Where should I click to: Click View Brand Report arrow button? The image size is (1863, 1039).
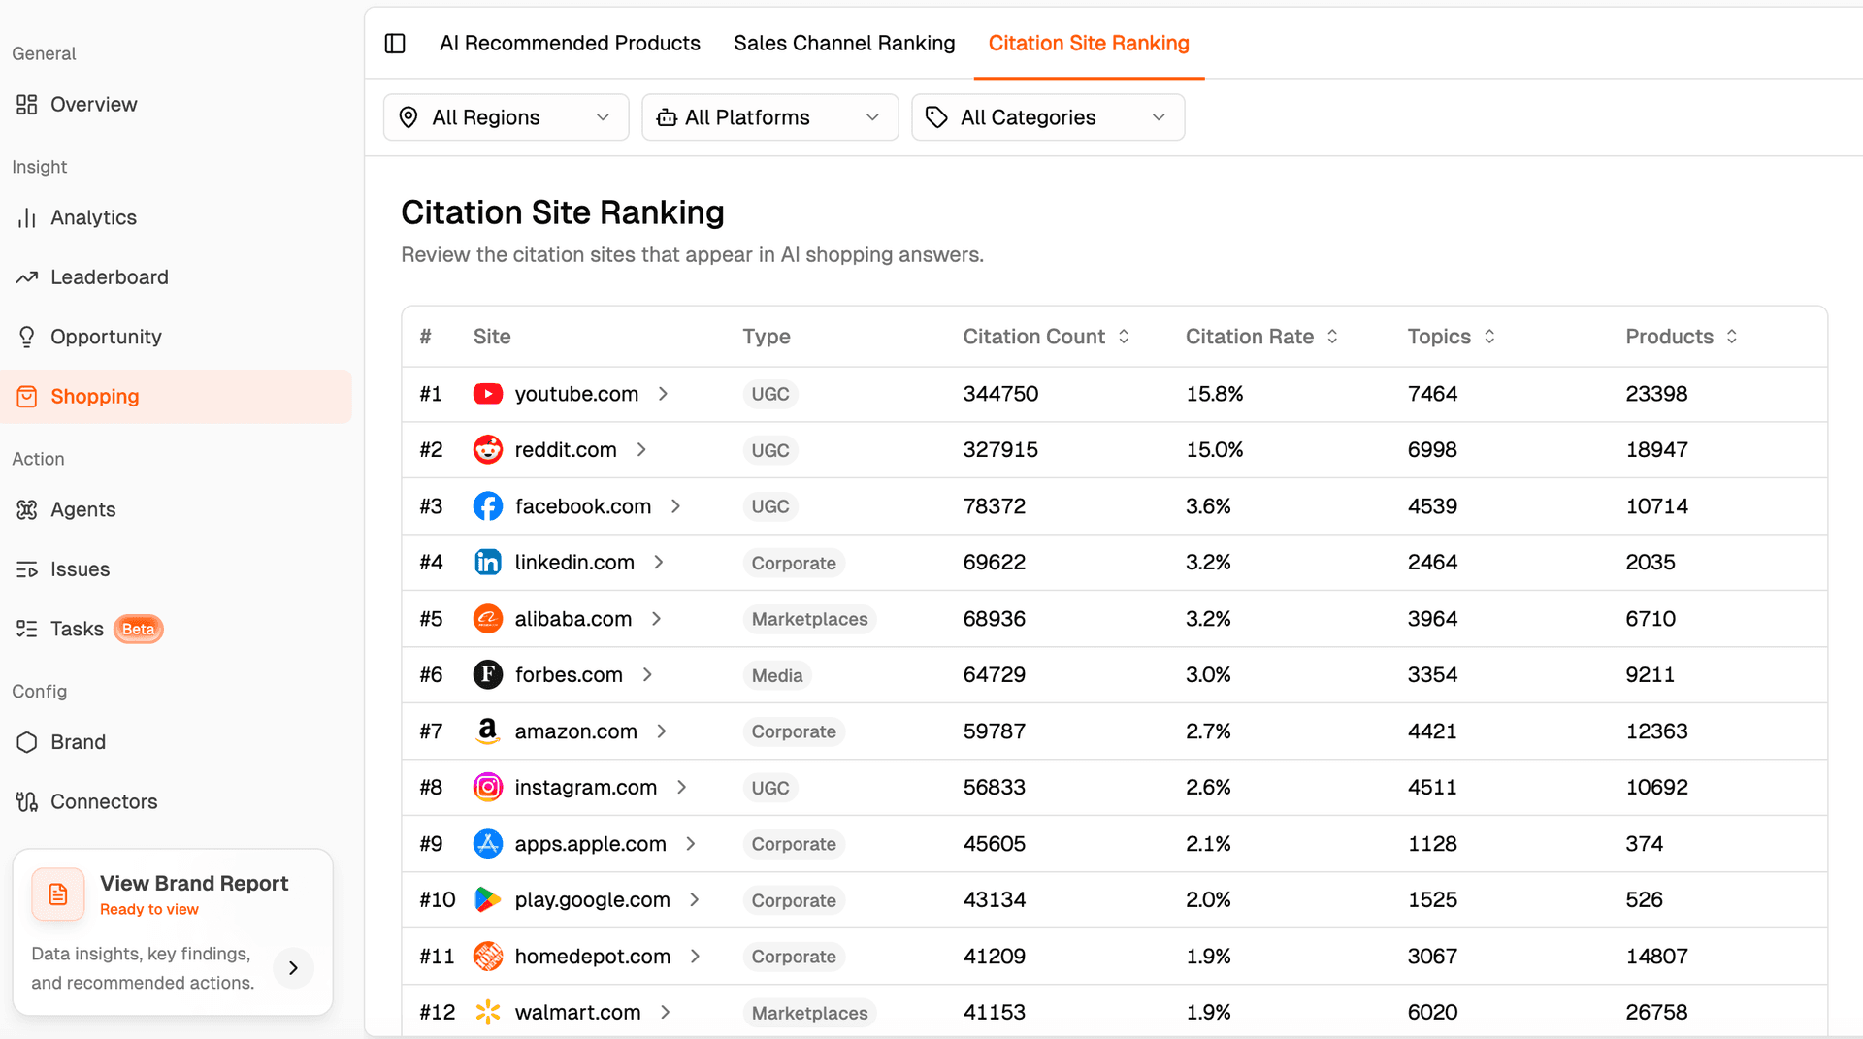click(293, 968)
